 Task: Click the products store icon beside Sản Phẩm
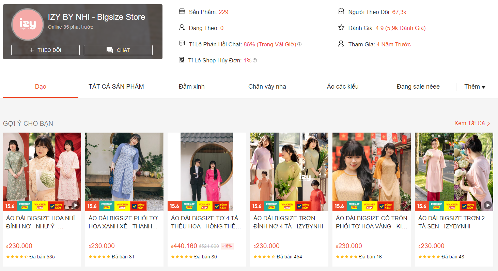click(182, 12)
